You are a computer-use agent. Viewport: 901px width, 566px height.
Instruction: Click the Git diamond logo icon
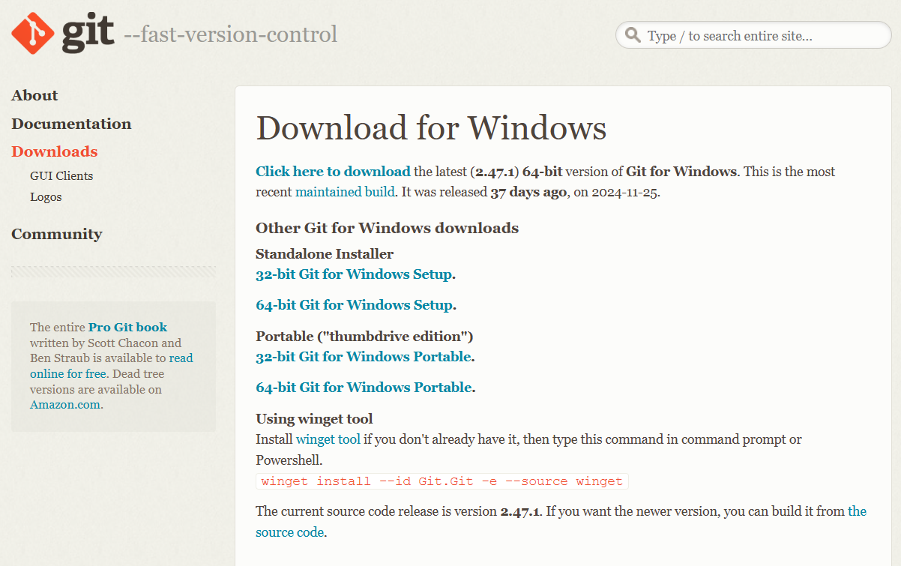pyautogui.click(x=33, y=33)
